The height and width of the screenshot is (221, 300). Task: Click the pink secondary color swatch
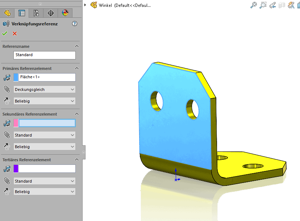click(x=16, y=123)
